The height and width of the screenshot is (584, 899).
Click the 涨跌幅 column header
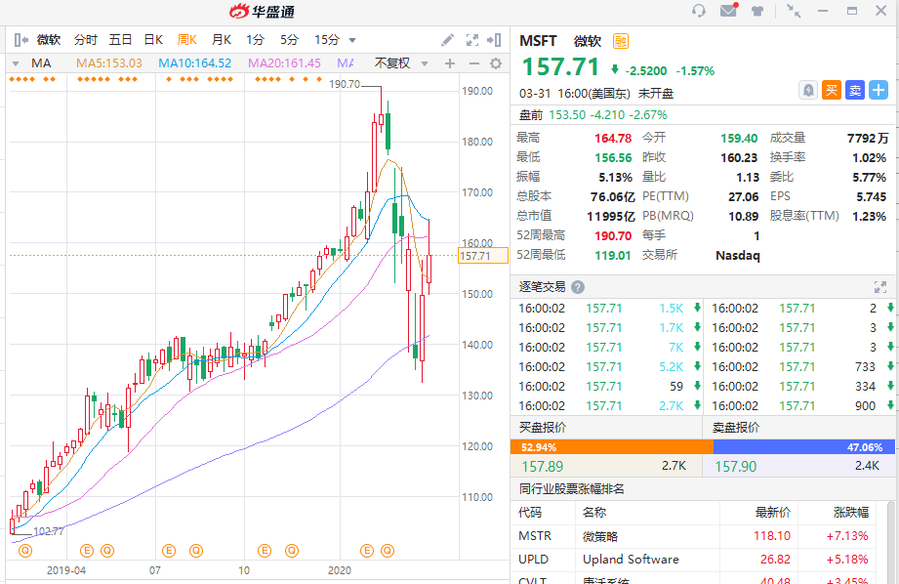(851, 513)
